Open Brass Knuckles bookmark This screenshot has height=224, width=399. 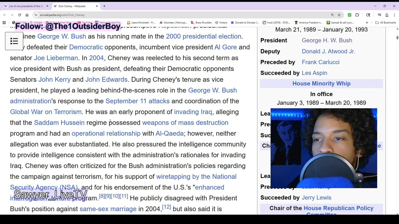201,23
